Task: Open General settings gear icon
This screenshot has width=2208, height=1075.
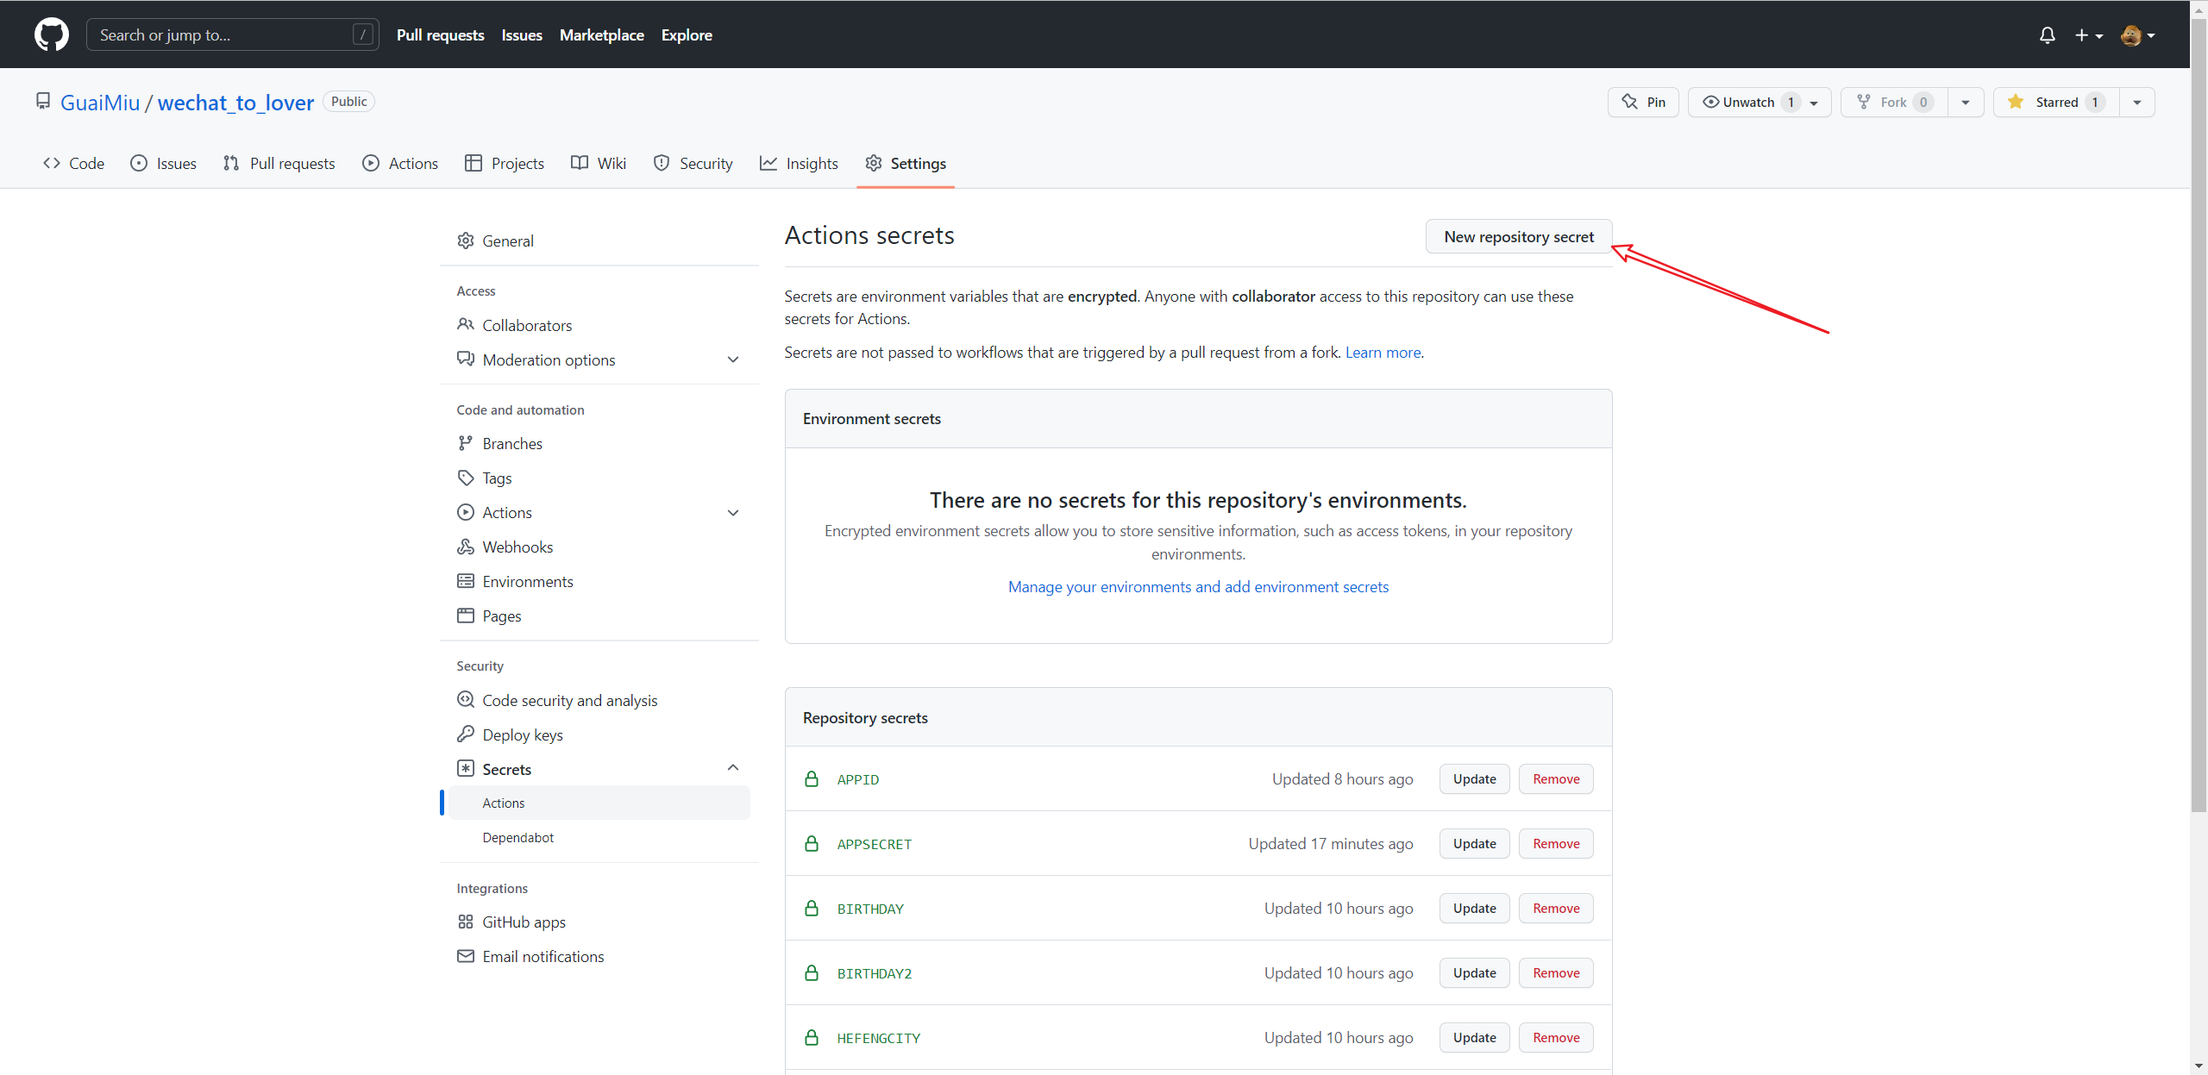Action: coord(466,241)
